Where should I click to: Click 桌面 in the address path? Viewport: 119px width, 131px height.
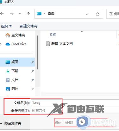pyautogui.click(x=51, y=14)
